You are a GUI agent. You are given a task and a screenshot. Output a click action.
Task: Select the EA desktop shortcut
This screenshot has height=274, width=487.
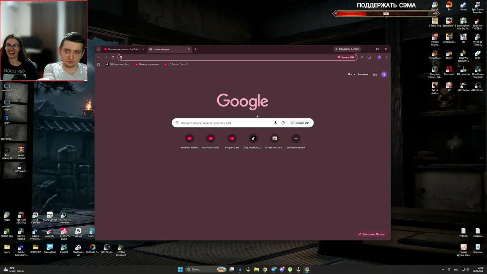[x=449, y=6]
